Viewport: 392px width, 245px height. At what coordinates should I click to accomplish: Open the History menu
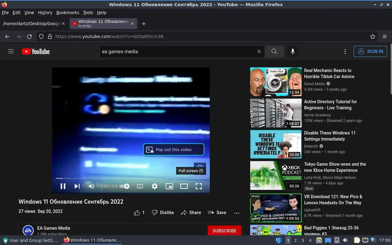pos(45,13)
